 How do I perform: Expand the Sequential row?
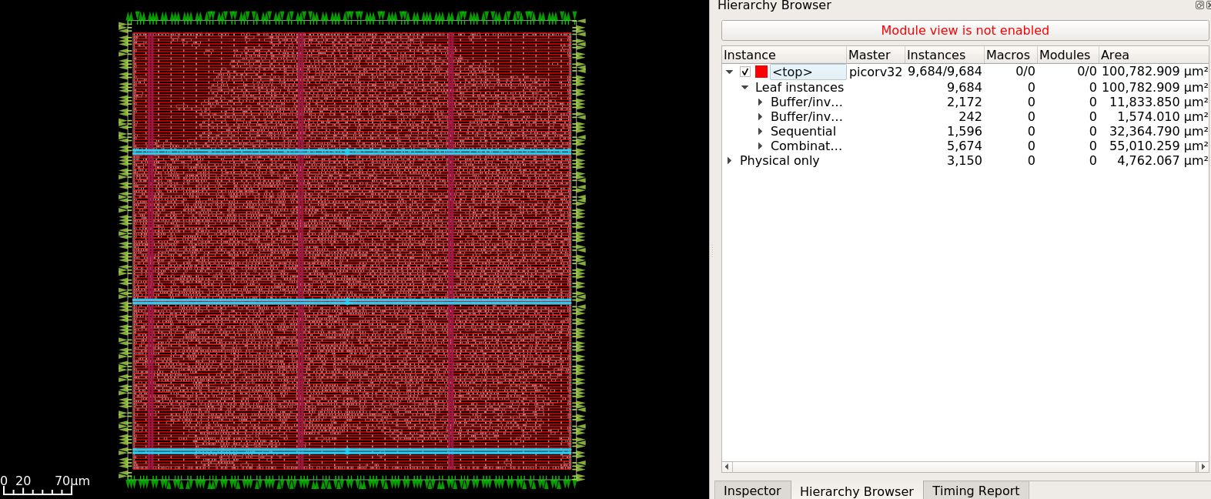point(760,132)
